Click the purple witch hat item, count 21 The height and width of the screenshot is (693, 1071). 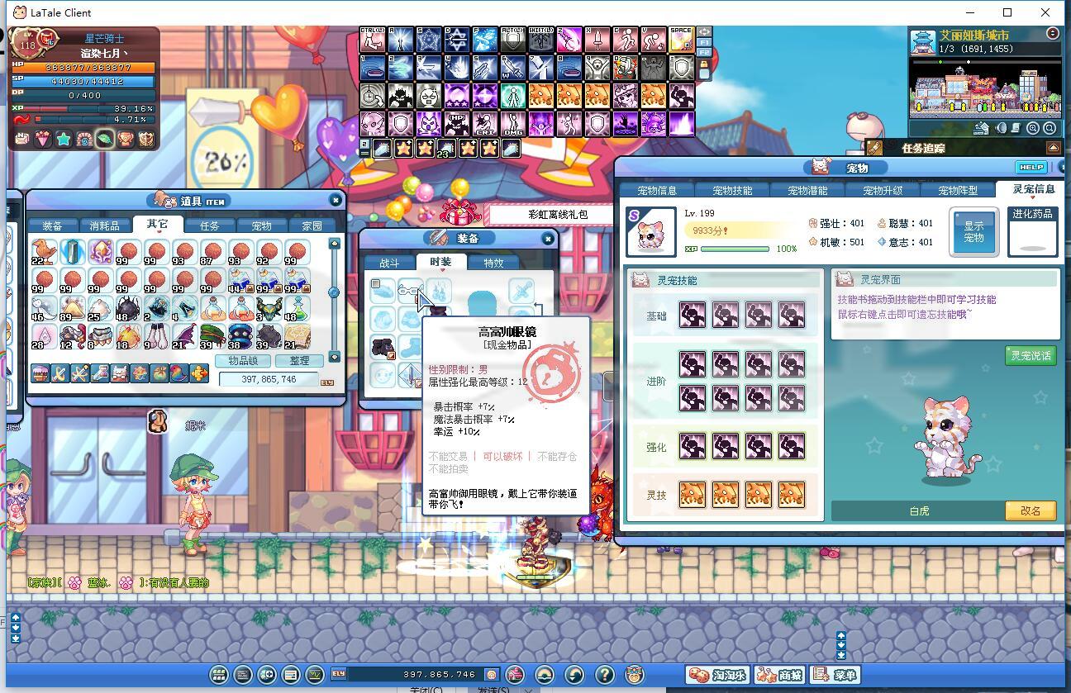pyautogui.click(x=184, y=336)
